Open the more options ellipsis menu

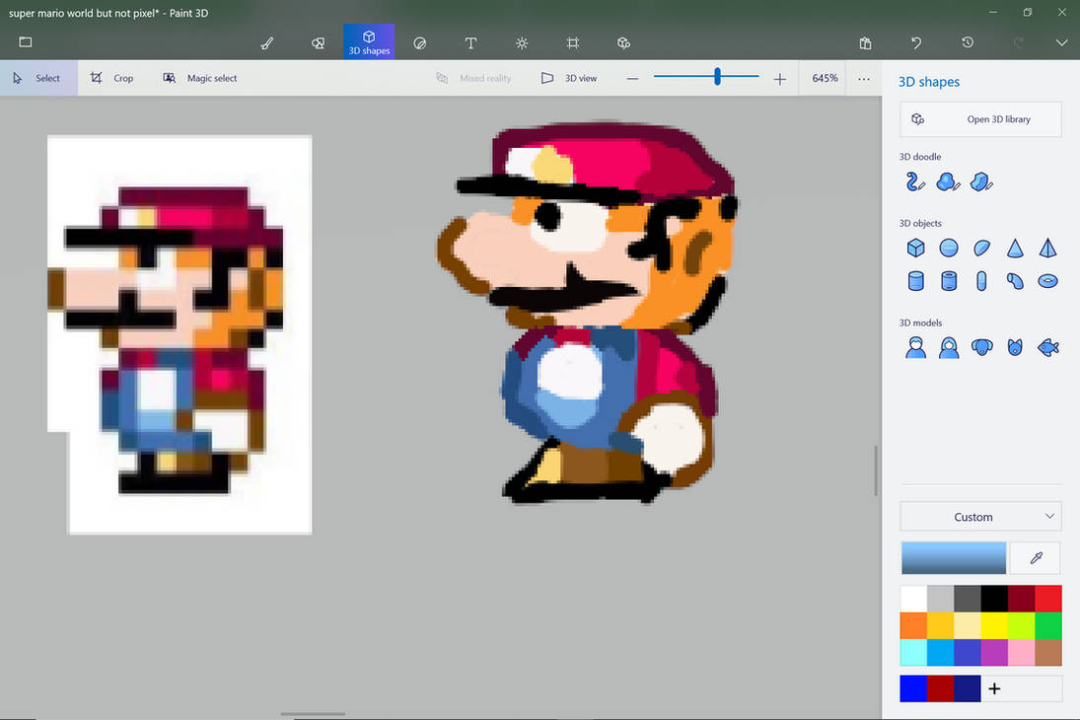[x=863, y=78]
